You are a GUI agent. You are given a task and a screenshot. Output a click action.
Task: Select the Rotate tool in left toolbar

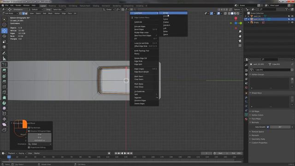pos(4,36)
